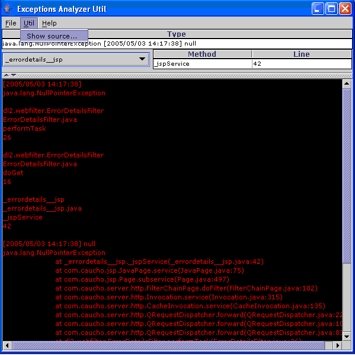The image size is (355, 355).
Task: Click the vertical scrollbar down arrow
Action: pyautogui.click(x=347, y=337)
